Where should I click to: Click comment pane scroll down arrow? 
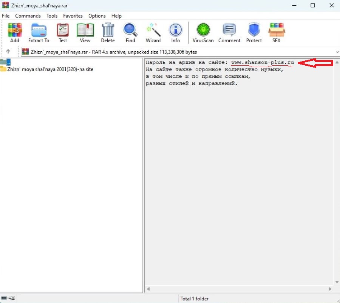click(x=337, y=282)
